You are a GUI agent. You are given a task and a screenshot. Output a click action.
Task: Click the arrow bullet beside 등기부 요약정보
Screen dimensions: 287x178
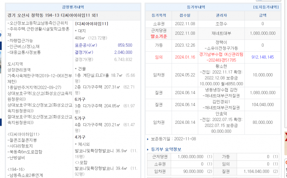point(148,149)
